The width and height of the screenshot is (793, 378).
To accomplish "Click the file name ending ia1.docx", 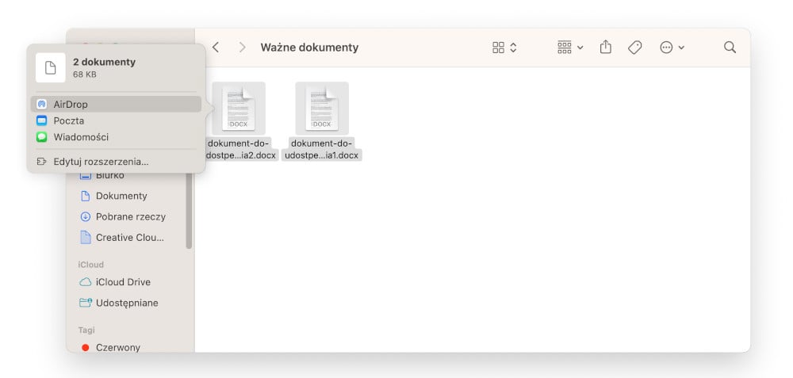I will point(322,149).
